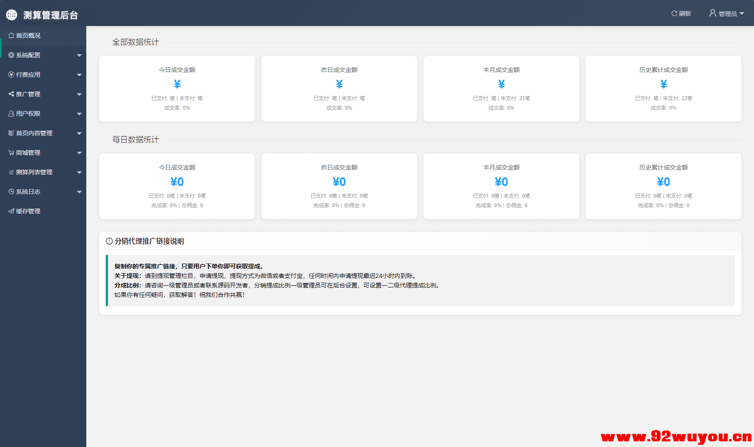The height and width of the screenshot is (447, 754).
Task: Open the 首页概况 menu item
Action: pos(28,36)
